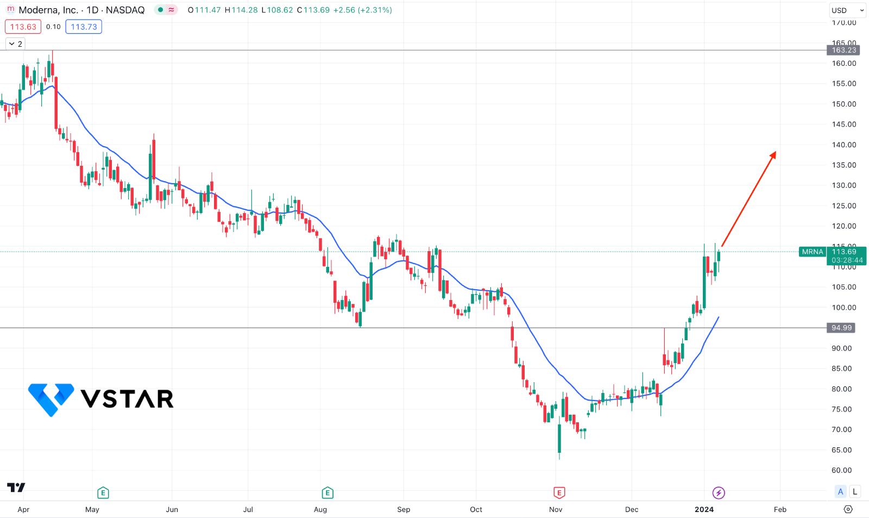This screenshot has width=869, height=518.
Task: Click the blue buy price 113.73
Action: click(x=84, y=27)
